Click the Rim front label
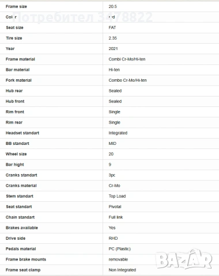 15,112
